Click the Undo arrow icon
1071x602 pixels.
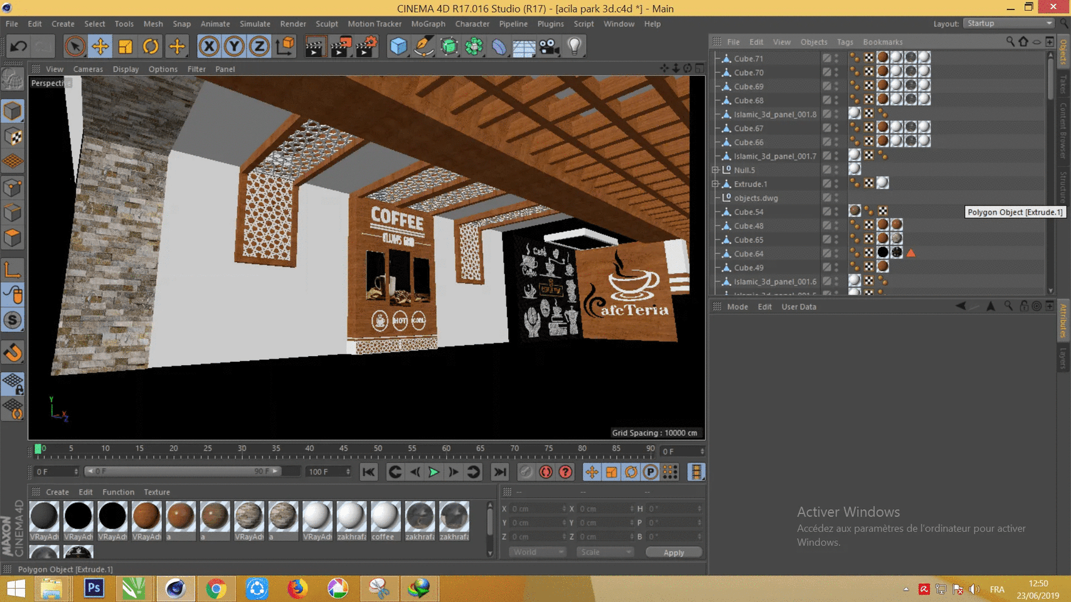(x=18, y=46)
